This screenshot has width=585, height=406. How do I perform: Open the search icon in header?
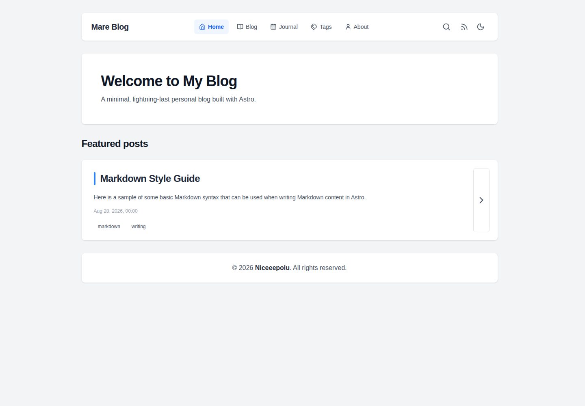446,27
